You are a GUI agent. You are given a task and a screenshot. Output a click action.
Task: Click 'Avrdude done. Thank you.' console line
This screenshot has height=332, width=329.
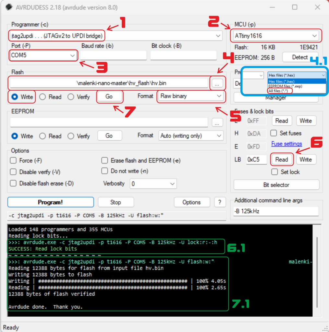[45, 307]
